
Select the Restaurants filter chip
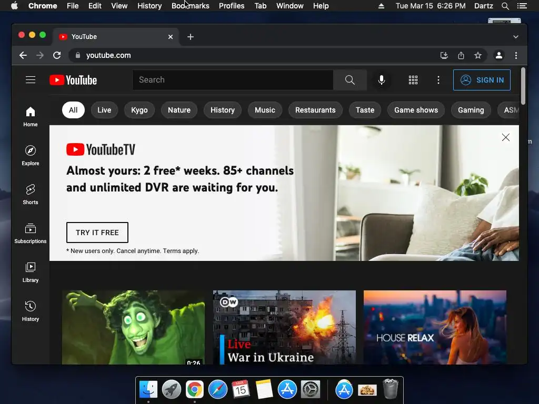click(315, 110)
